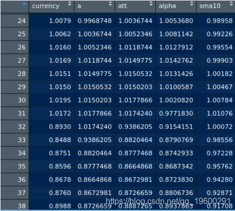This screenshot has height=211, width=235.
Task: Click alpha cell 0.9771830 in row 31
Action: (x=176, y=113)
